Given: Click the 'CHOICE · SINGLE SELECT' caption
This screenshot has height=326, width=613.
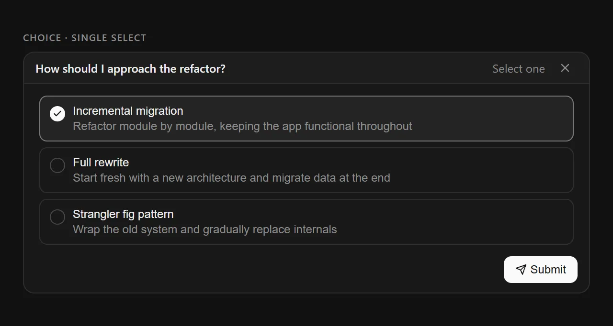Looking at the screenshot, I should coord(84,38).
